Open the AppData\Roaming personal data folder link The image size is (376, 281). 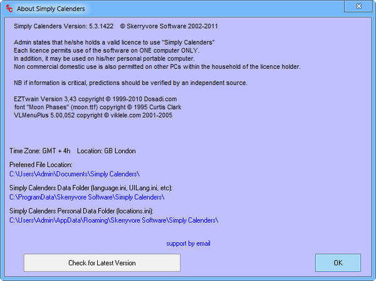coord(113,220)
